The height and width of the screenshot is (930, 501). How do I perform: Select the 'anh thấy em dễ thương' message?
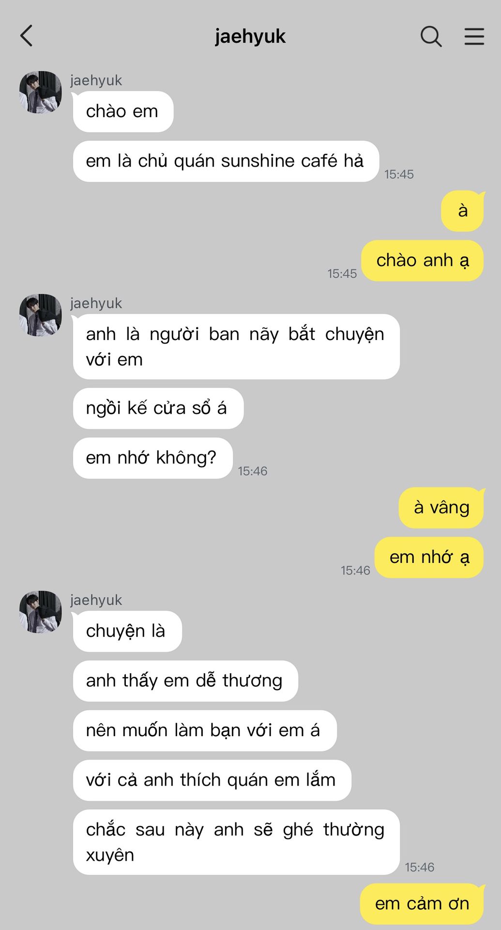click(185, 681)
